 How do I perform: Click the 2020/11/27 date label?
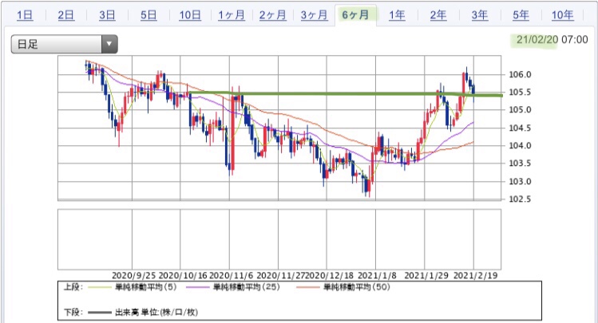point(281,275)
